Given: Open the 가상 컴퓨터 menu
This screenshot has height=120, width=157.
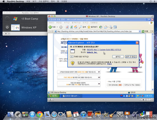Looking at the screenshot, I should click(x=43, y=1).
